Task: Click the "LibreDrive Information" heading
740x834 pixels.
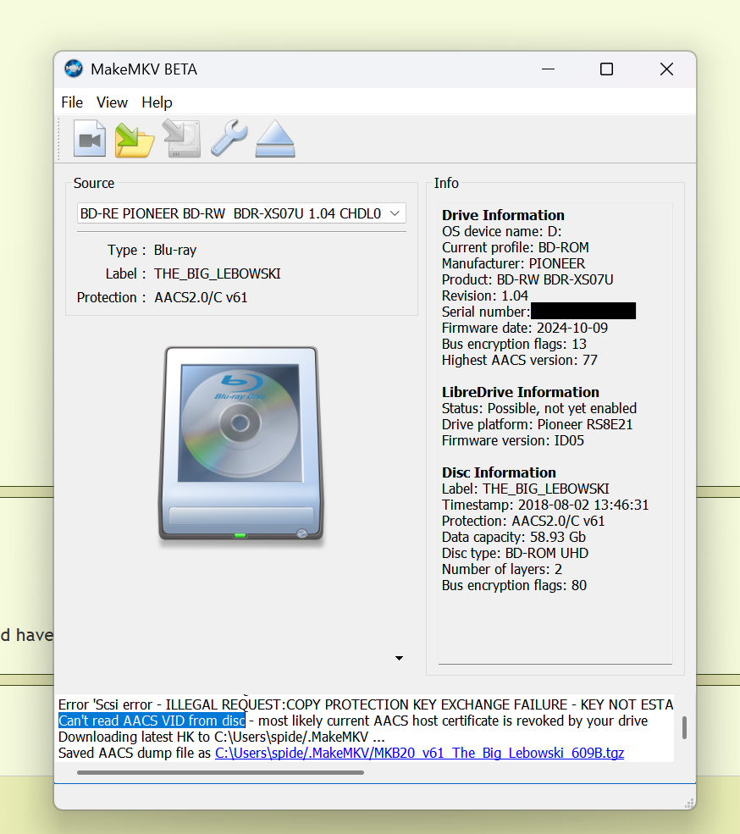Action: click(x=521, y=392)
